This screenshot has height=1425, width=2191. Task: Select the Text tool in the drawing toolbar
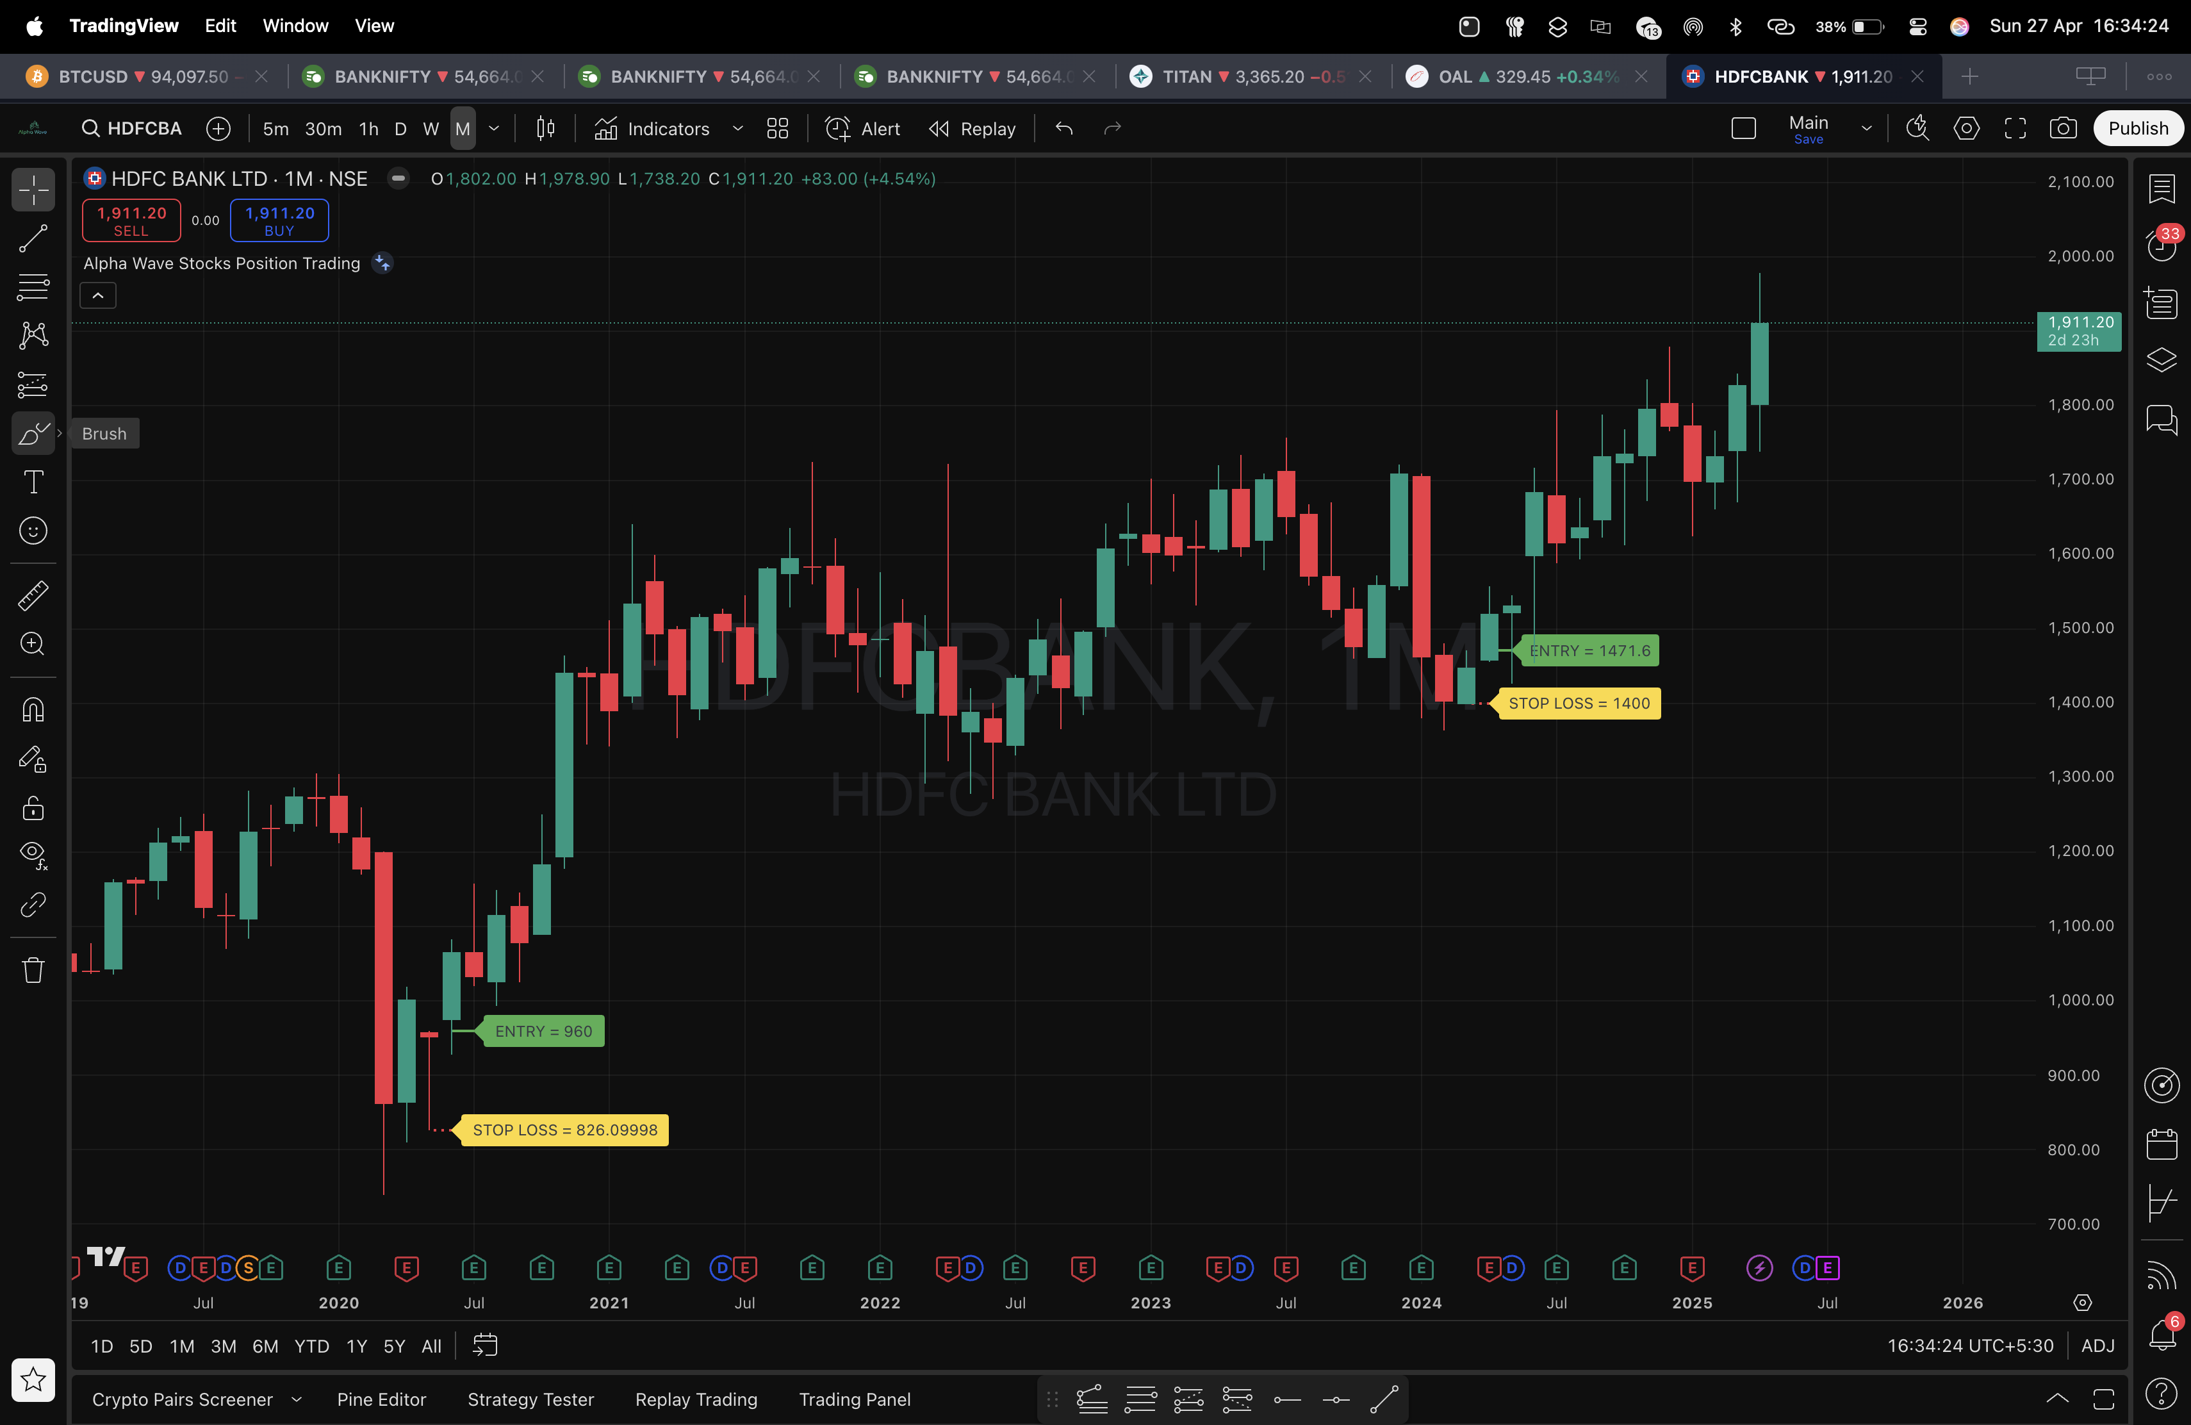click(x=33, y=481)
